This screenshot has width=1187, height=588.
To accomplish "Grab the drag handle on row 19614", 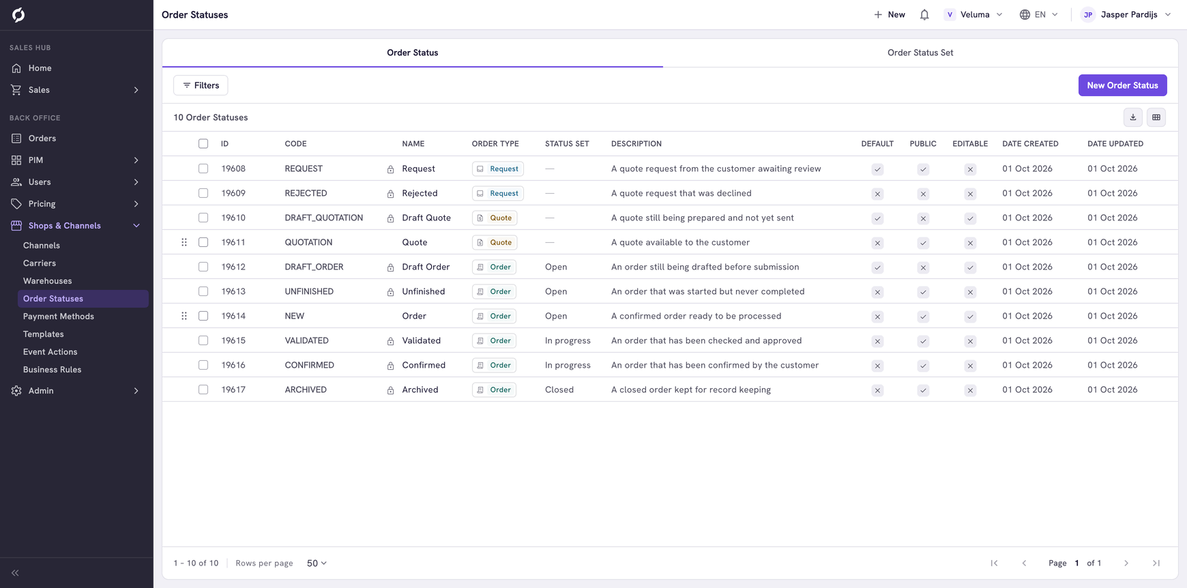I will click(184, 316).
